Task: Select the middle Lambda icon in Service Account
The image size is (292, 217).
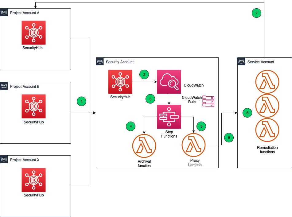Action: pyautogui.click(x=267, y=105)
